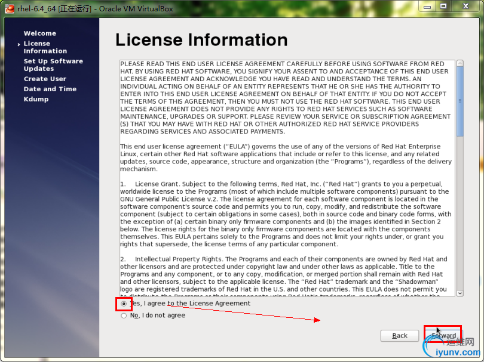Click the VirtualBox icon in the title bar

pos(10,8)
